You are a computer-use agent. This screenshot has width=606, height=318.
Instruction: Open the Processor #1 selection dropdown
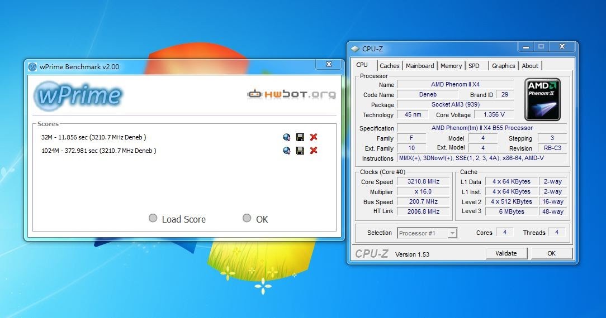pos(427,233)
